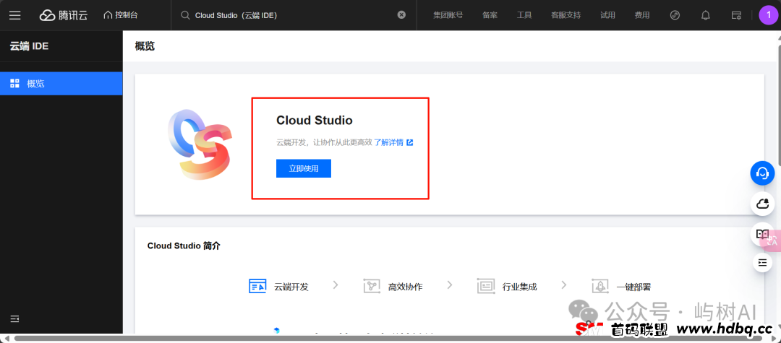Click the 行业集成 icon
Screen dimensions: 781x343
point(486,287)
